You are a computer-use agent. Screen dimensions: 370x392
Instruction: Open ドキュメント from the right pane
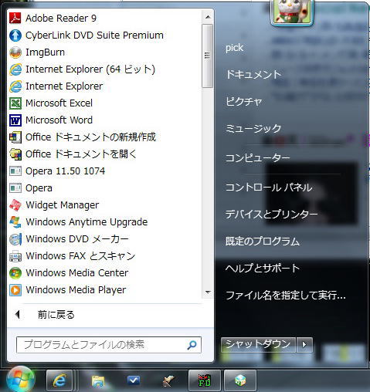(x=253, y=75)
